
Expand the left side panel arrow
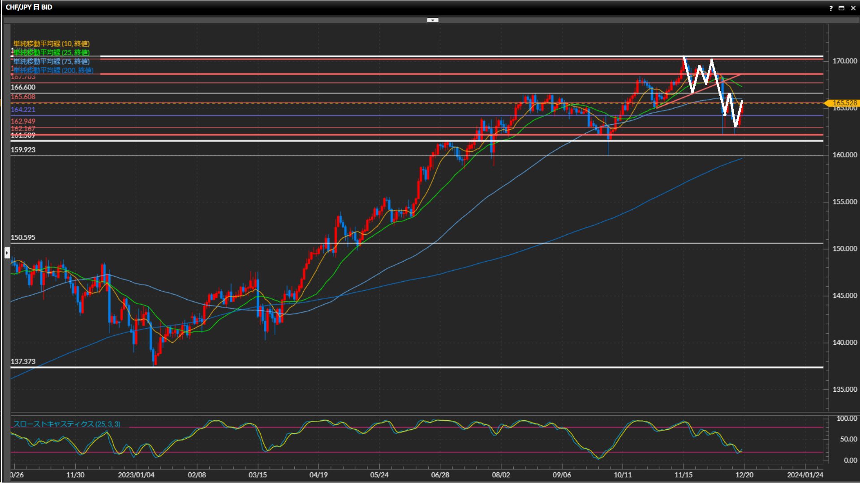pyautogui.click(x=7, y=253)
